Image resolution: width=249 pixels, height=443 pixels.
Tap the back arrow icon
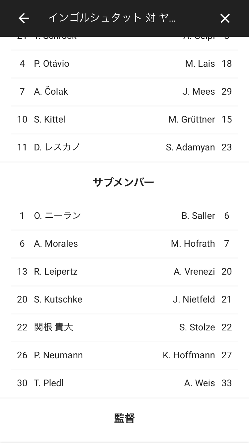coord(24,18)
